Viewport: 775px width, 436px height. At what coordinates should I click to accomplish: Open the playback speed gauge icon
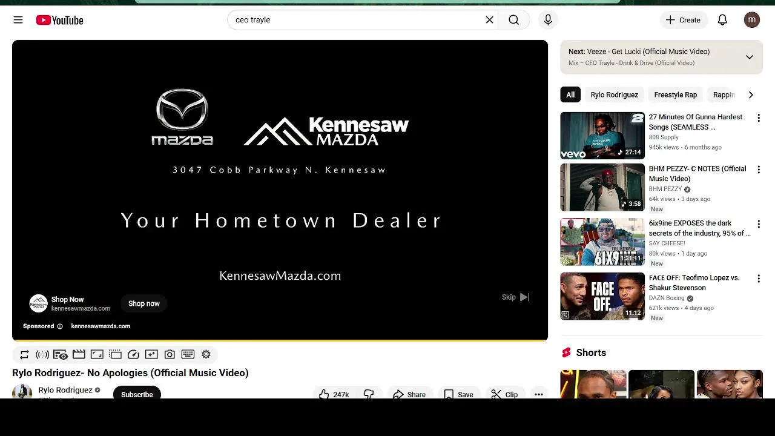point(133,355)
